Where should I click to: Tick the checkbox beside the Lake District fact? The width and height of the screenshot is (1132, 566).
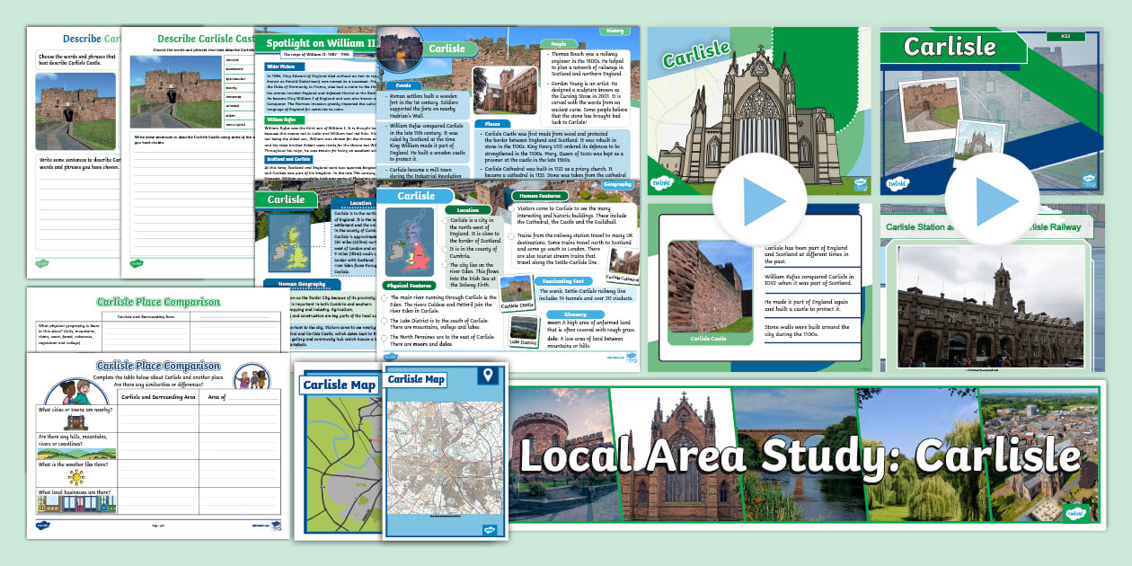(x=385, y=319)
